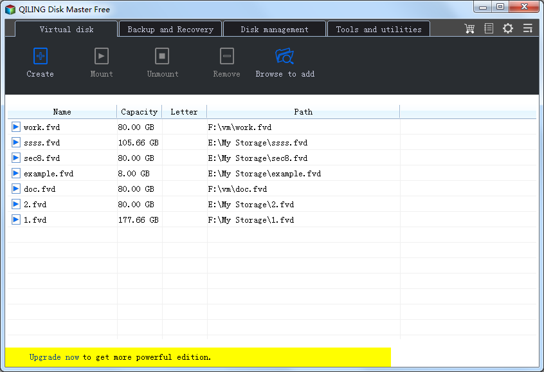Open the settings gear icon
The width and height of the screenshot is (544, 372).
(x=508, y=28)
